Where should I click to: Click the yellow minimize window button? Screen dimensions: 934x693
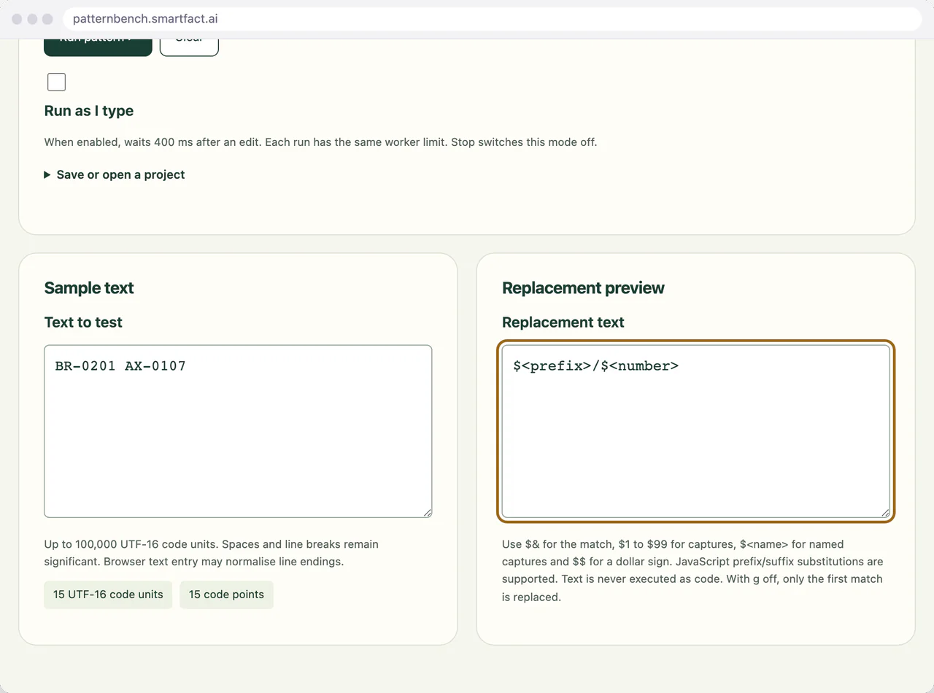[x=33, y=19]
